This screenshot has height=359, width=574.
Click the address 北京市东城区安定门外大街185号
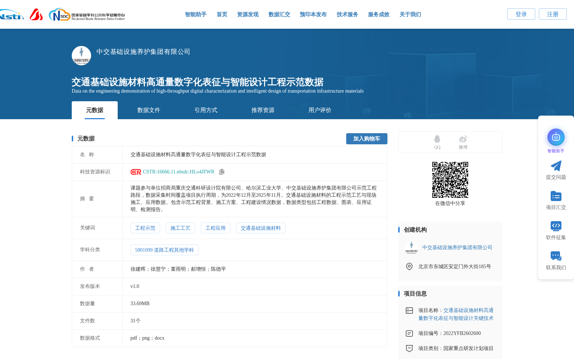click(x=455, y=266)
